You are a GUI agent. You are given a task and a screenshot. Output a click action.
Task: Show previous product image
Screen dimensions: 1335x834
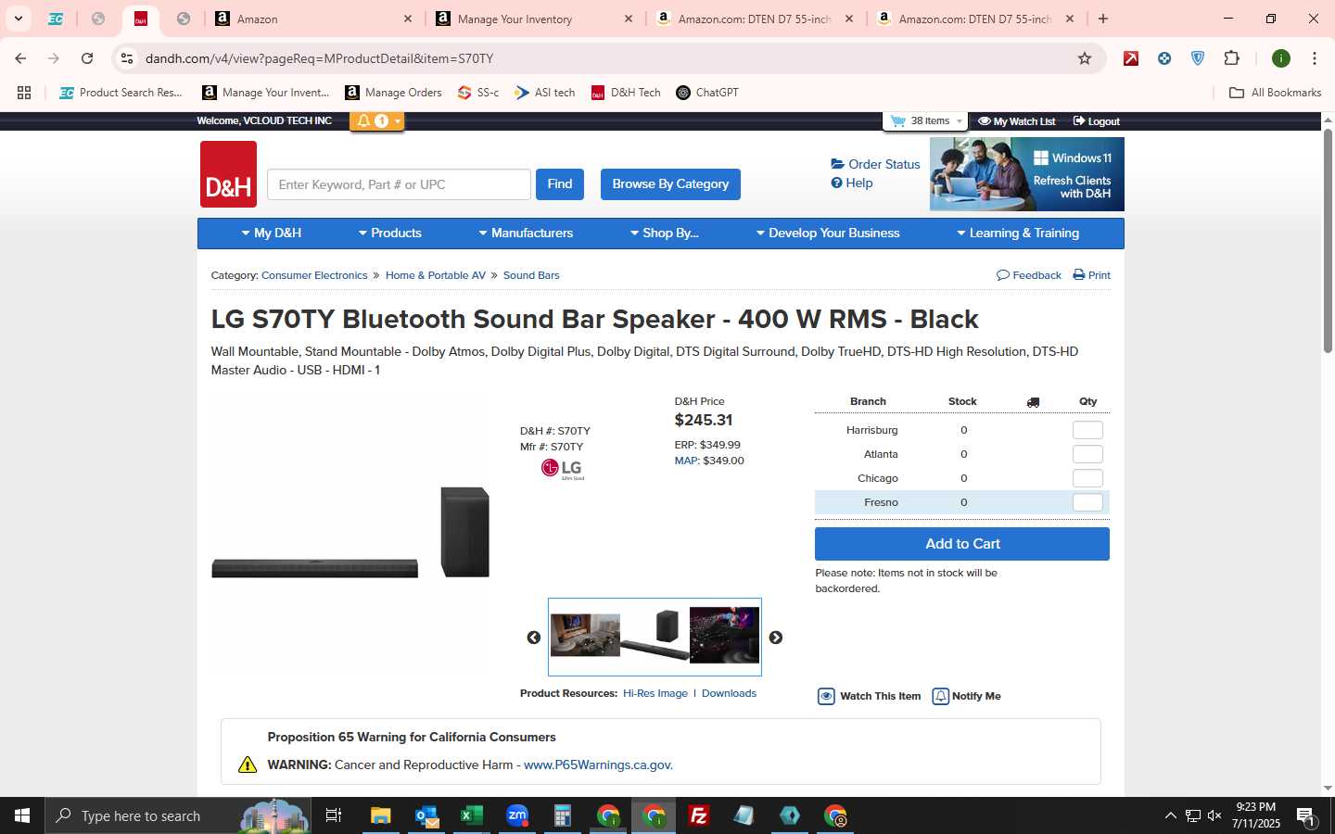(534, 638)
